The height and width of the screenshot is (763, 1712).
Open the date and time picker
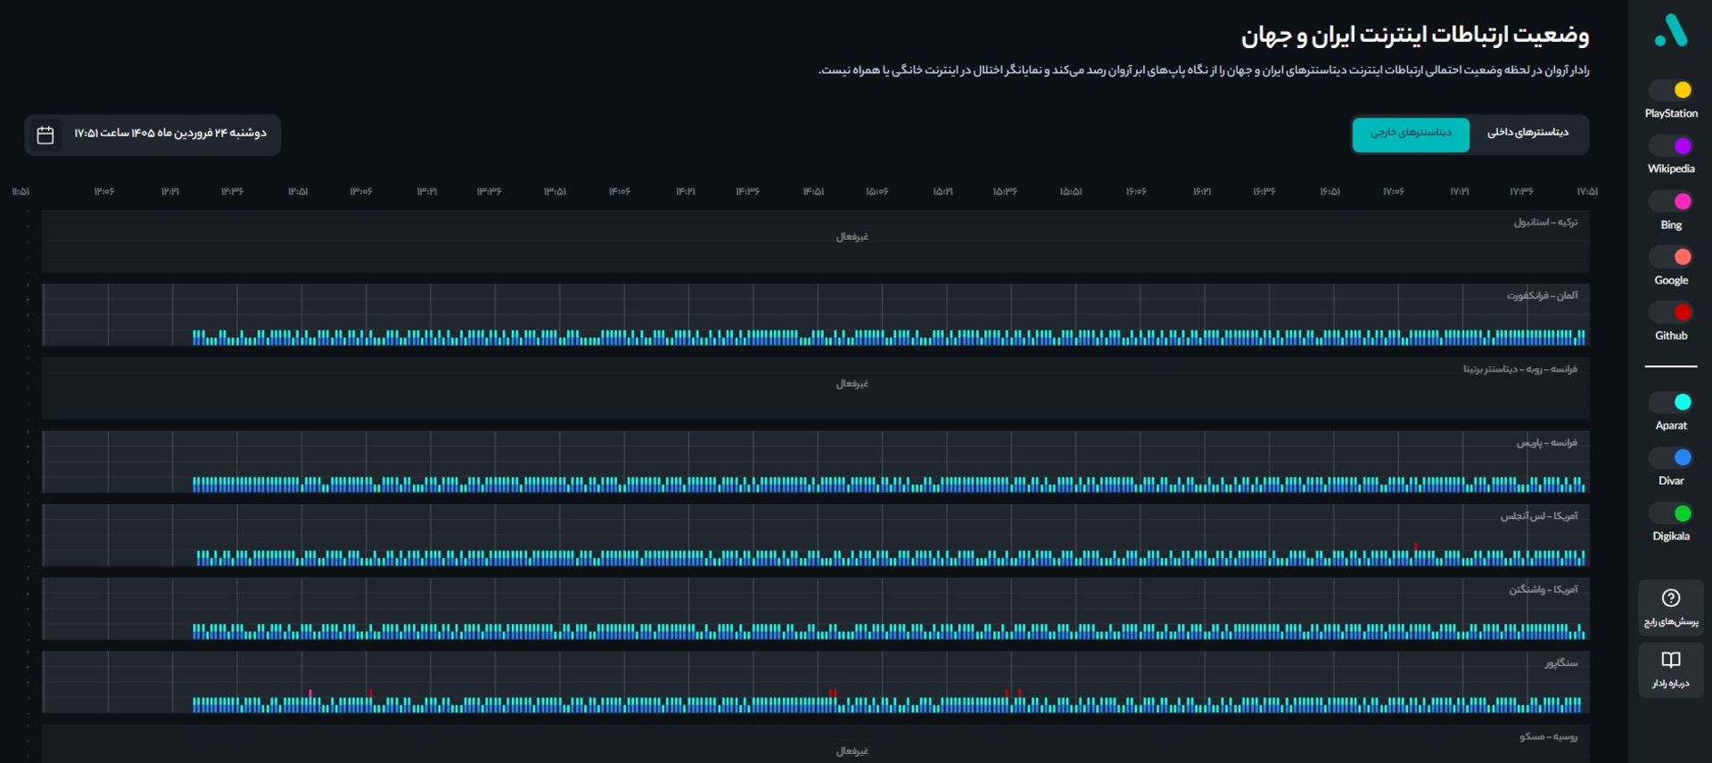click(x=169, y=134)
